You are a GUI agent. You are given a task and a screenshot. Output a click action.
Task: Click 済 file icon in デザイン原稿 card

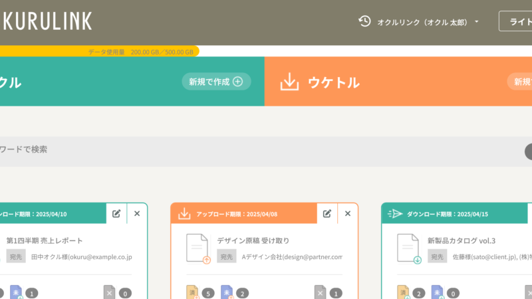192,292
